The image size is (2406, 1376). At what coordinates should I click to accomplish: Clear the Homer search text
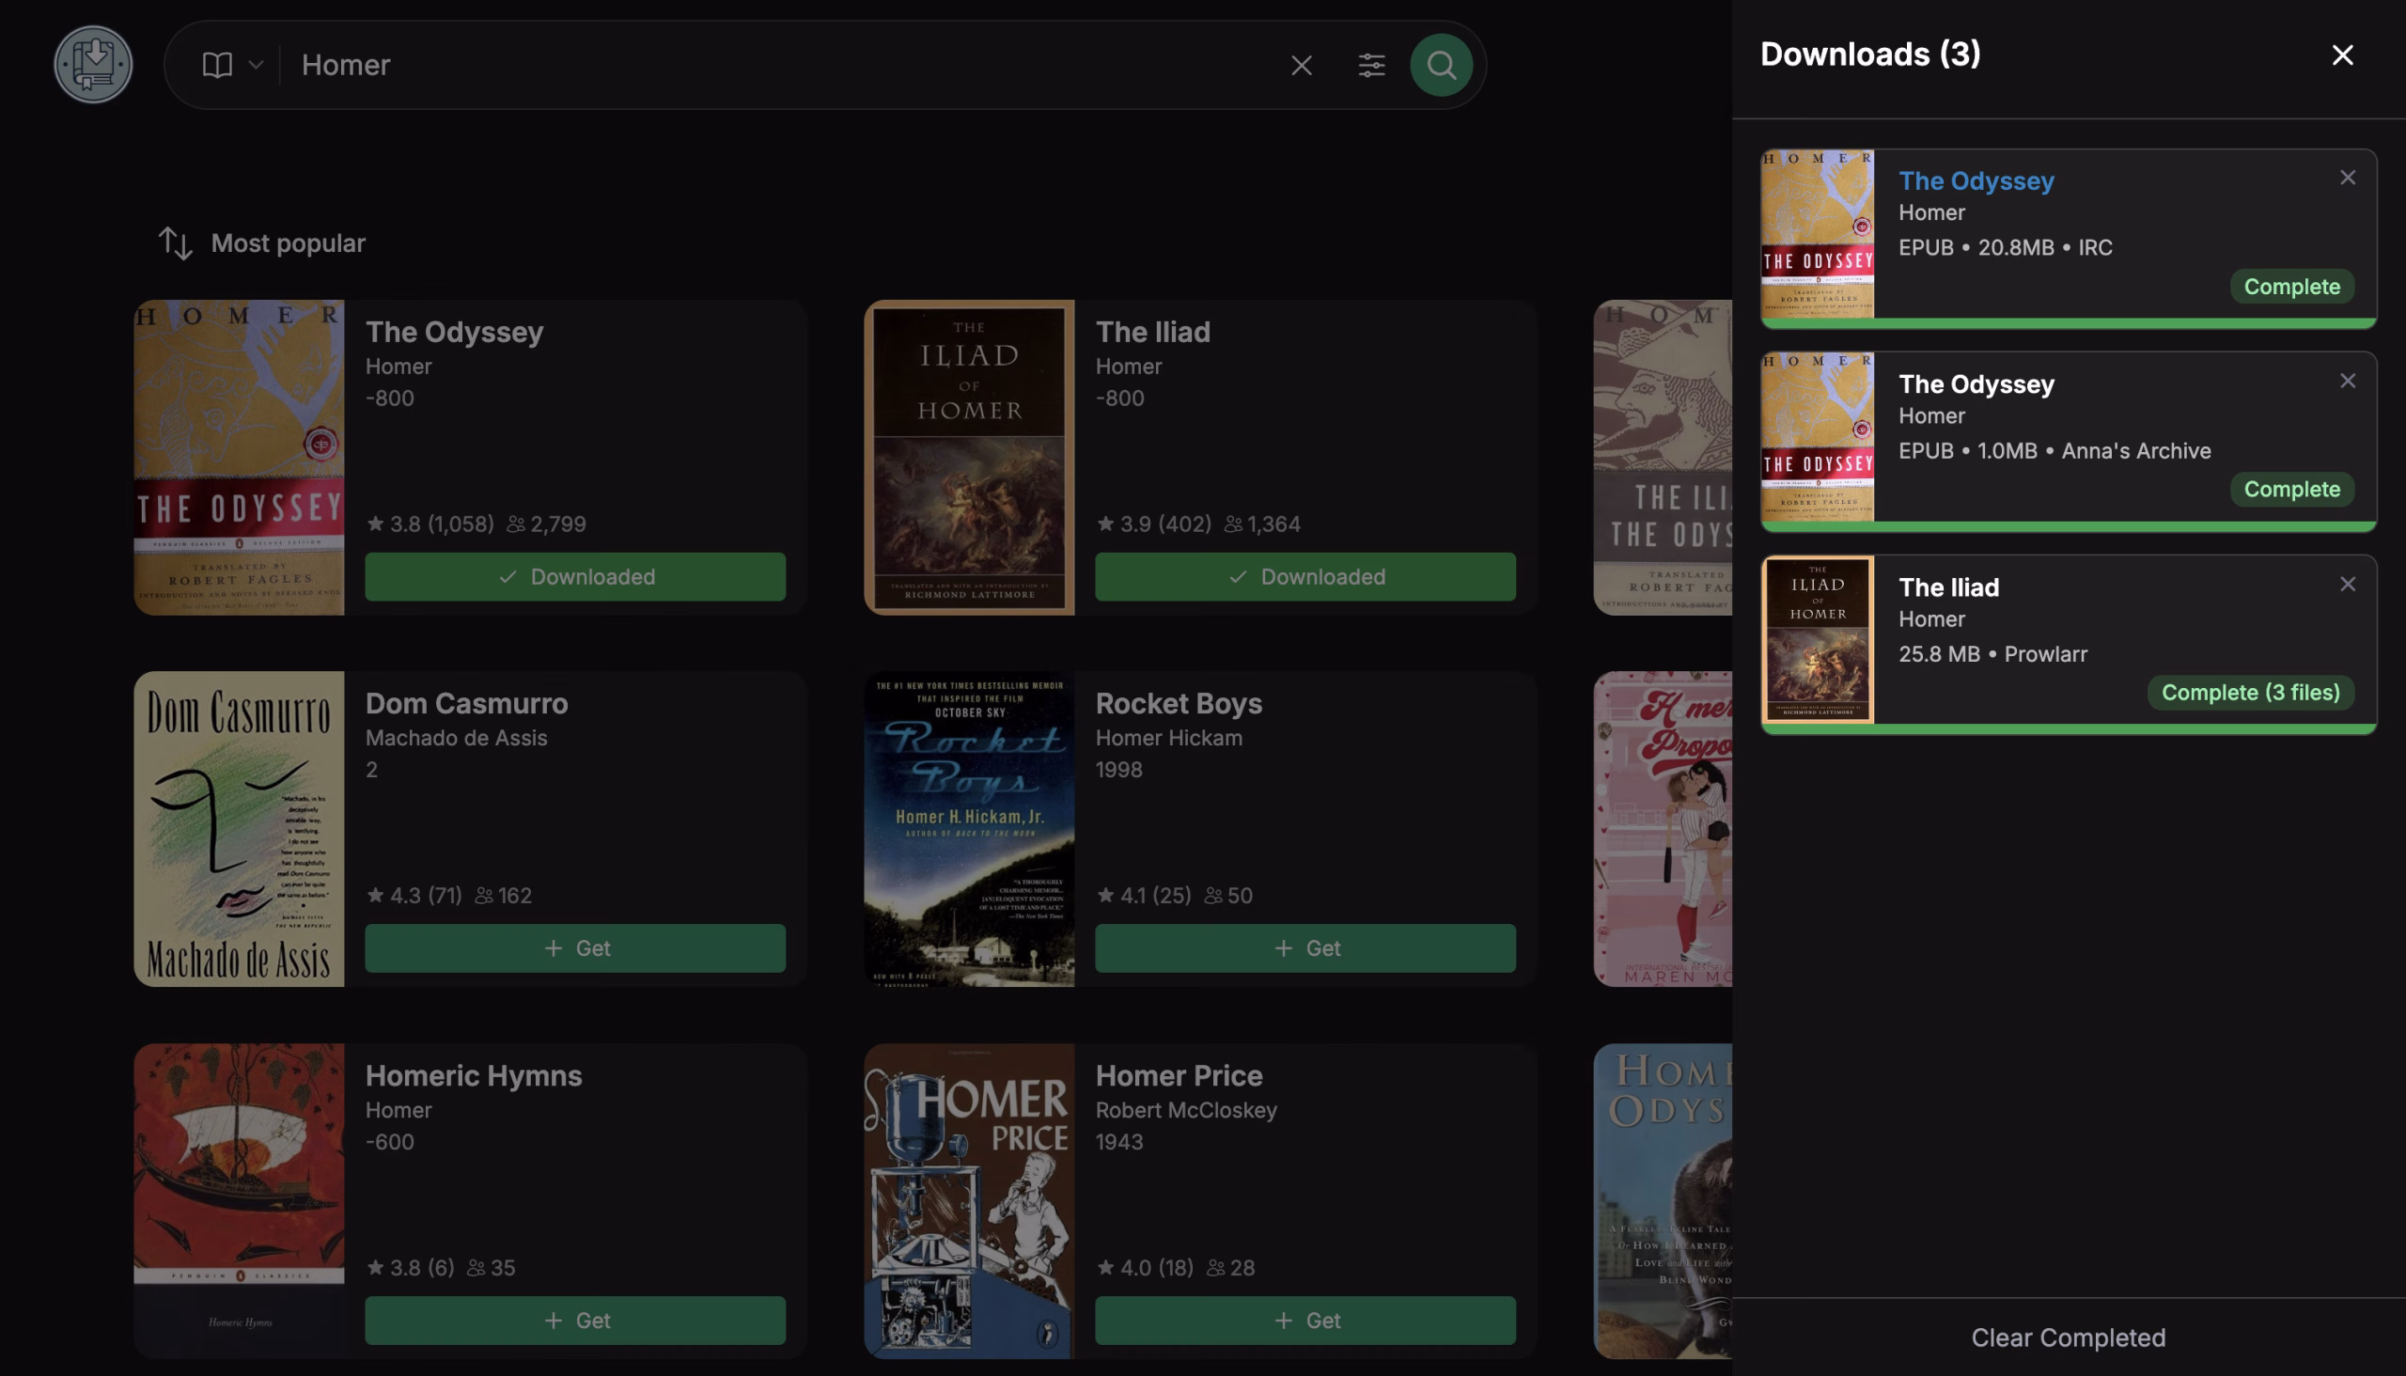1302,65
